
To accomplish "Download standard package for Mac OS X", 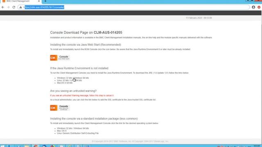I will coord(62,131).
